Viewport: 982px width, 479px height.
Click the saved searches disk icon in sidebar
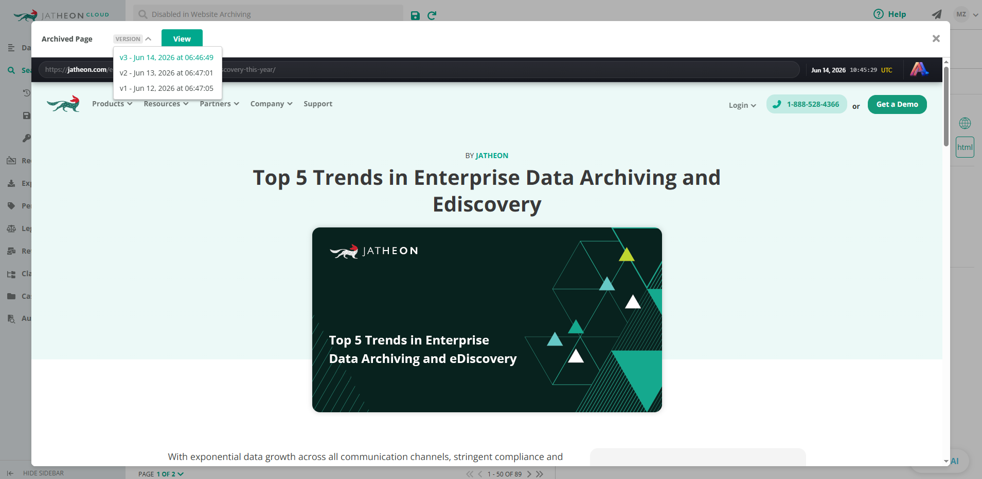click(x=27, y=116)
